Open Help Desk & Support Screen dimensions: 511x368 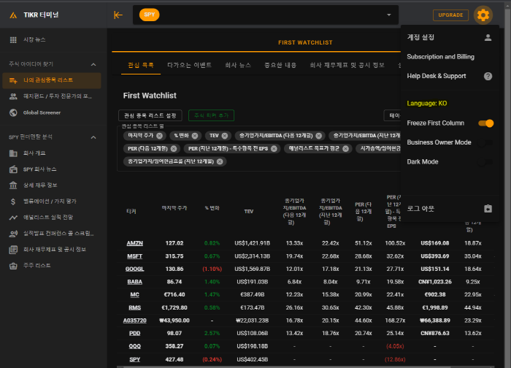coord(450,76)
